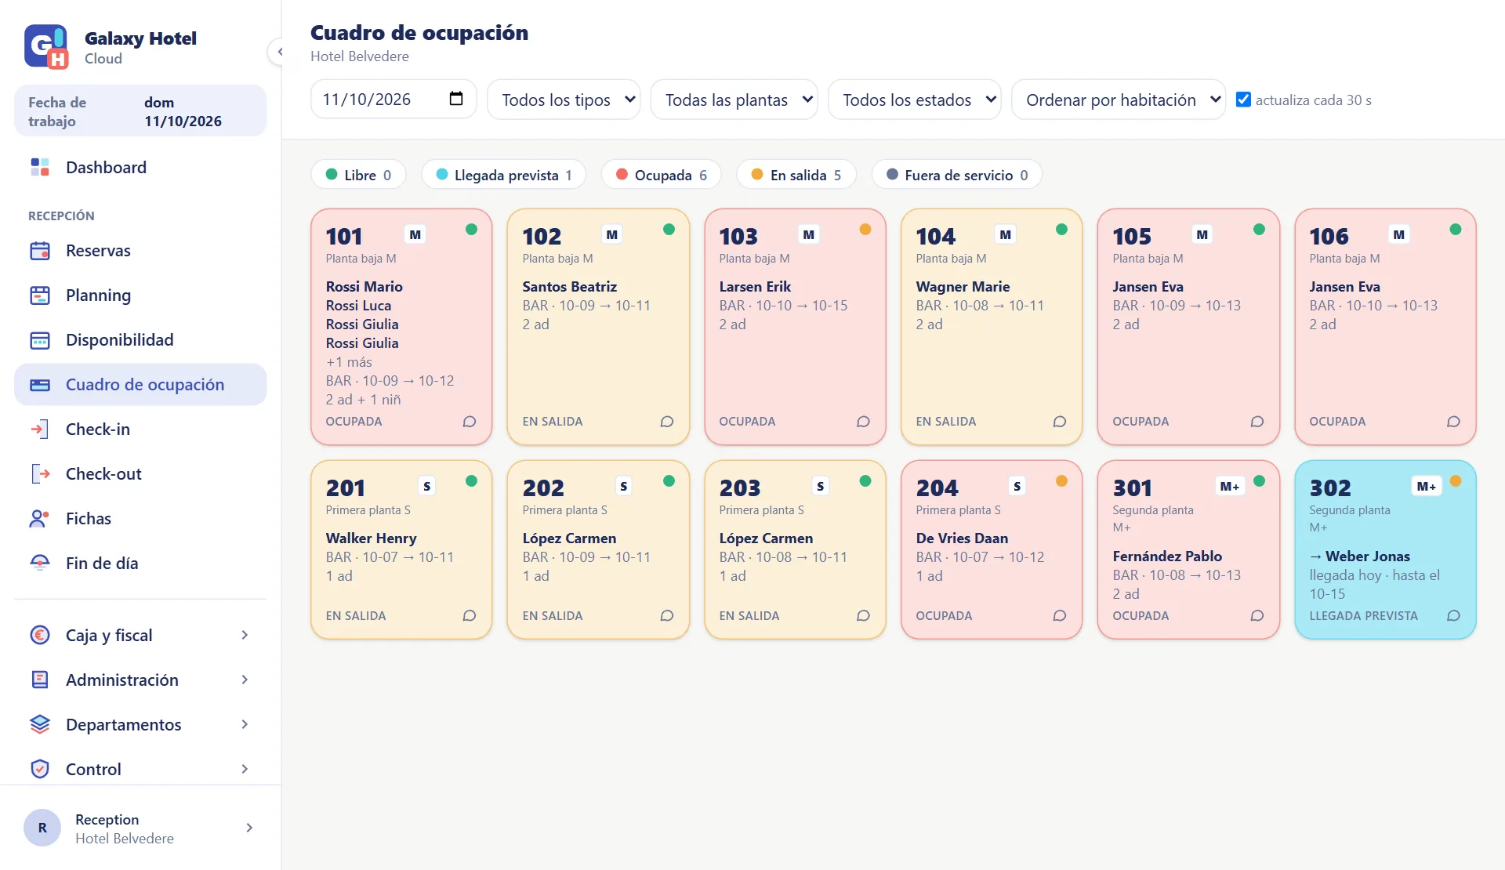Click the green status dot on room 104
The image size is (1505, 870).
(x=1061, y=230)
